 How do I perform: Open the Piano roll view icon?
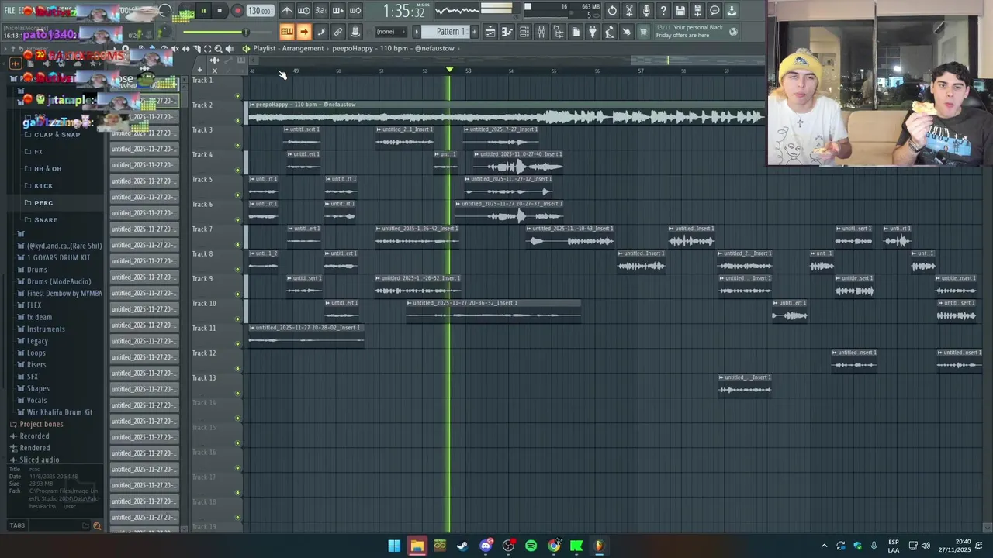pos(507,32)
